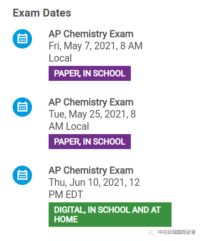Click the Exam Dates heading

42,13
